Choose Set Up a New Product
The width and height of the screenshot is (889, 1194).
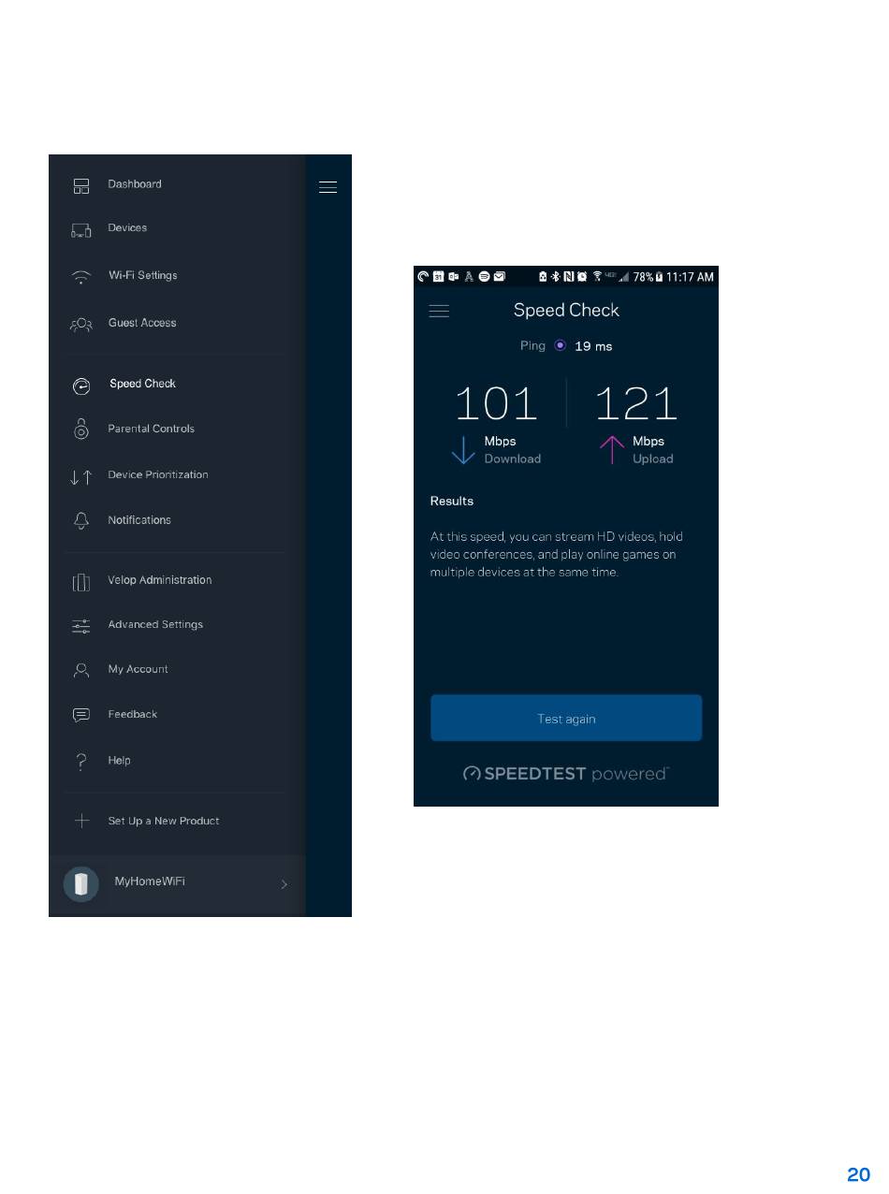tap(164, 822)
